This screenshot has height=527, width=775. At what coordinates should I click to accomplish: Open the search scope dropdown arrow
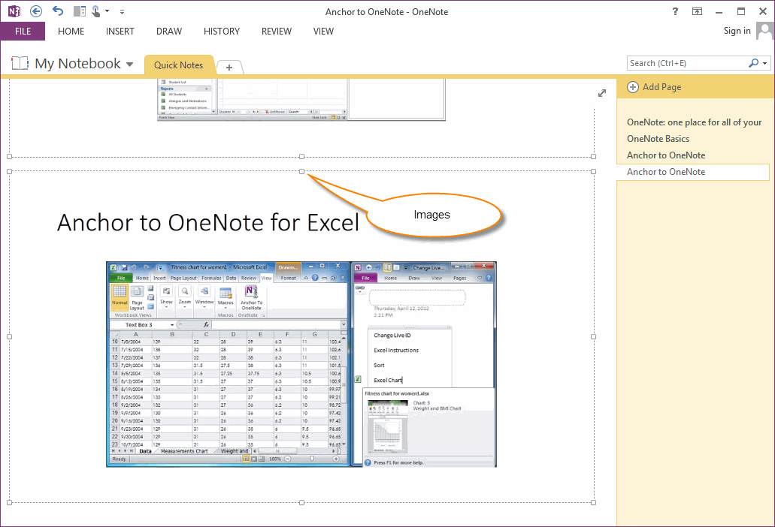tap(765, 63)
